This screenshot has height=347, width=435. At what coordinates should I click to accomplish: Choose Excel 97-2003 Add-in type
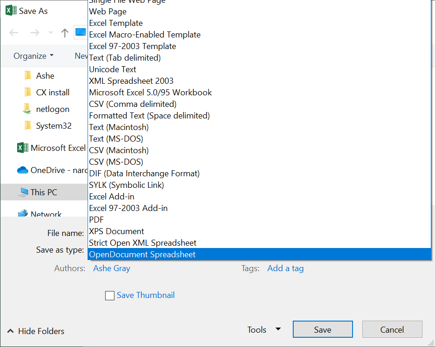(x=259, y=208)
